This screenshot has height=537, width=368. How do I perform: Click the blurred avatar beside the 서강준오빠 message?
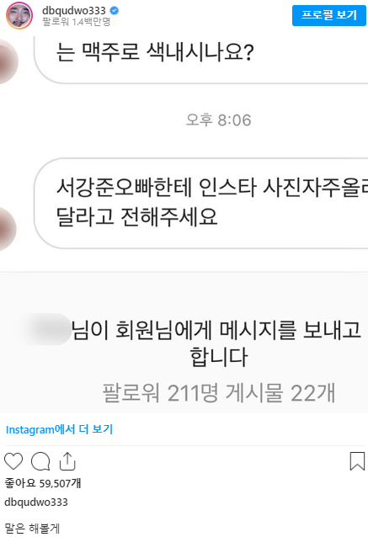click(7, 228)
